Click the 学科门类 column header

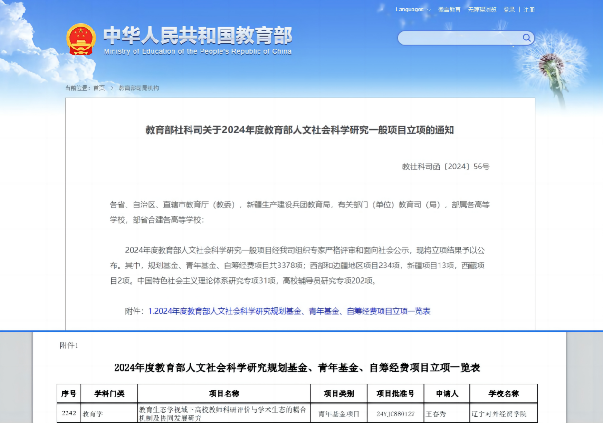click(109, 393)
